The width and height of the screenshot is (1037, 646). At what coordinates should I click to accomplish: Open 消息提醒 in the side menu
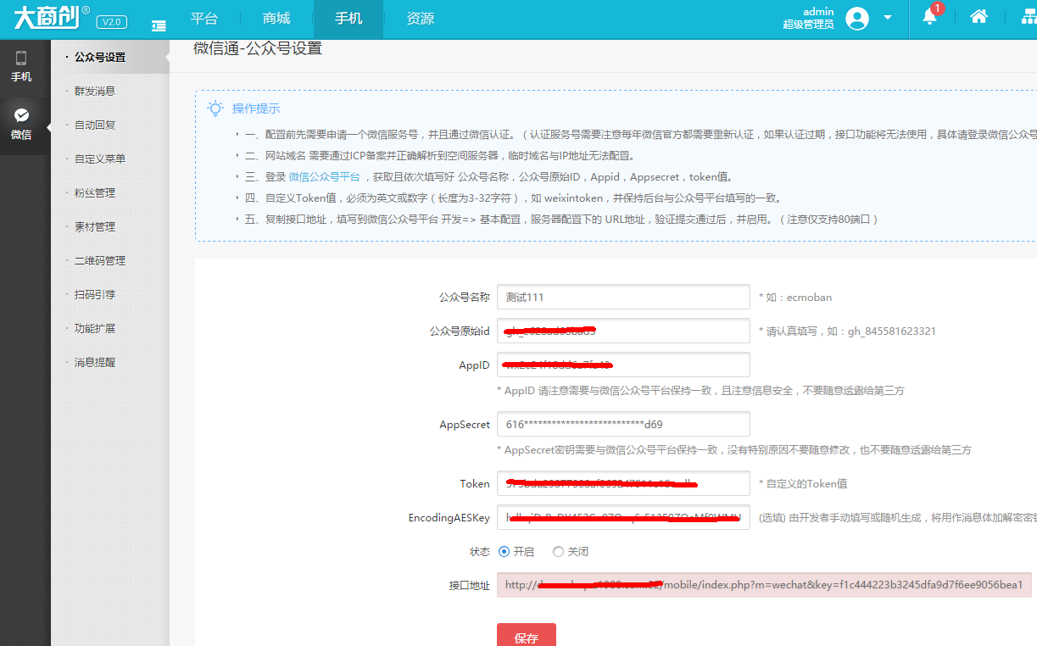[x=95, y=362]
